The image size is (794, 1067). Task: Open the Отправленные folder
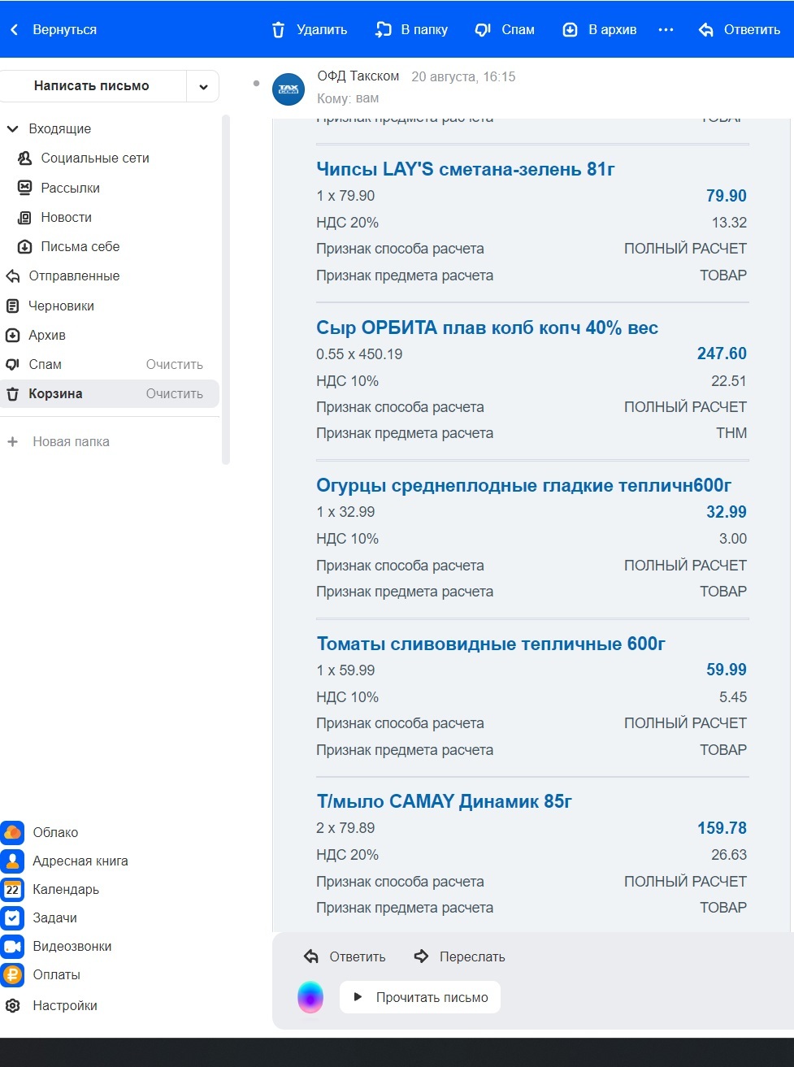[x=74, y=276]
